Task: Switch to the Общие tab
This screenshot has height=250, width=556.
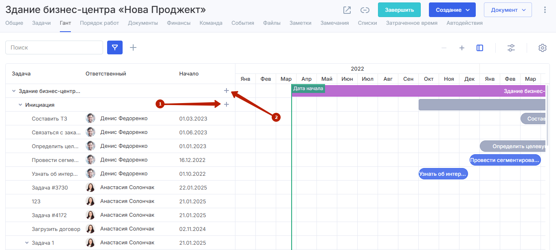Action: click(14, 23)
